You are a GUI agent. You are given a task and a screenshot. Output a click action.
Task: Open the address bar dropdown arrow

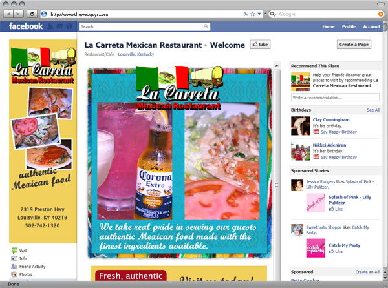pyautogui.click(x=259, y=14)
